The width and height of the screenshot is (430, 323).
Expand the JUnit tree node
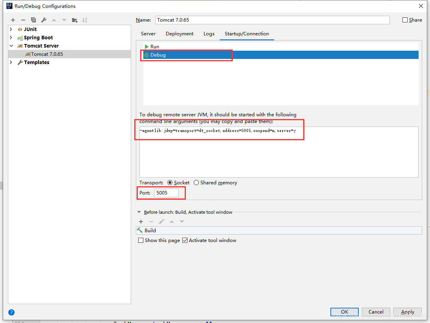[11, 29]
